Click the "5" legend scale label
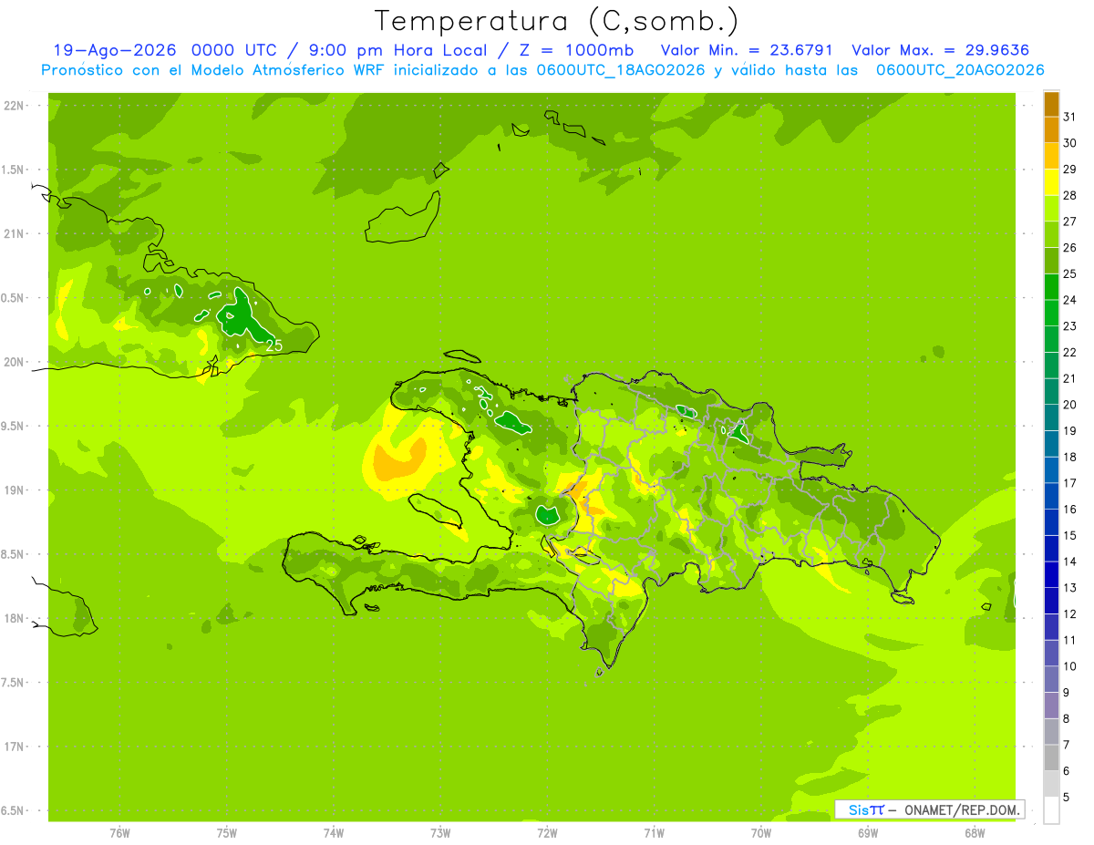 [x=1067, y=797]
